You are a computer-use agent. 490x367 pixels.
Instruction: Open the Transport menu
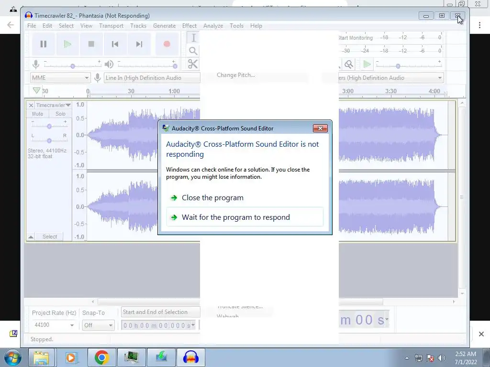[x=111, y=26]
